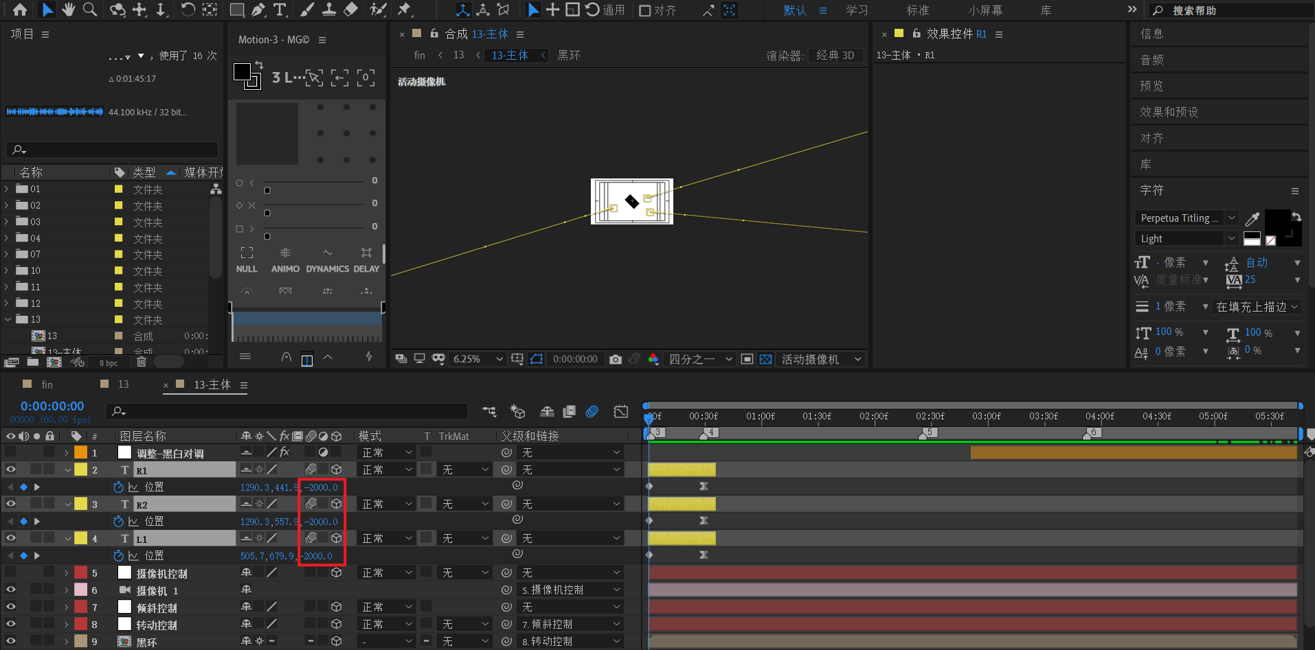Open the 四分之一 resolution dropdown

(x=701, y=359)
